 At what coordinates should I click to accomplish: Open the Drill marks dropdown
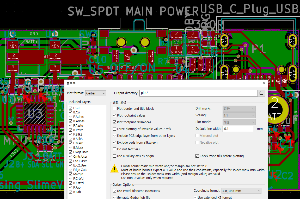239,109
